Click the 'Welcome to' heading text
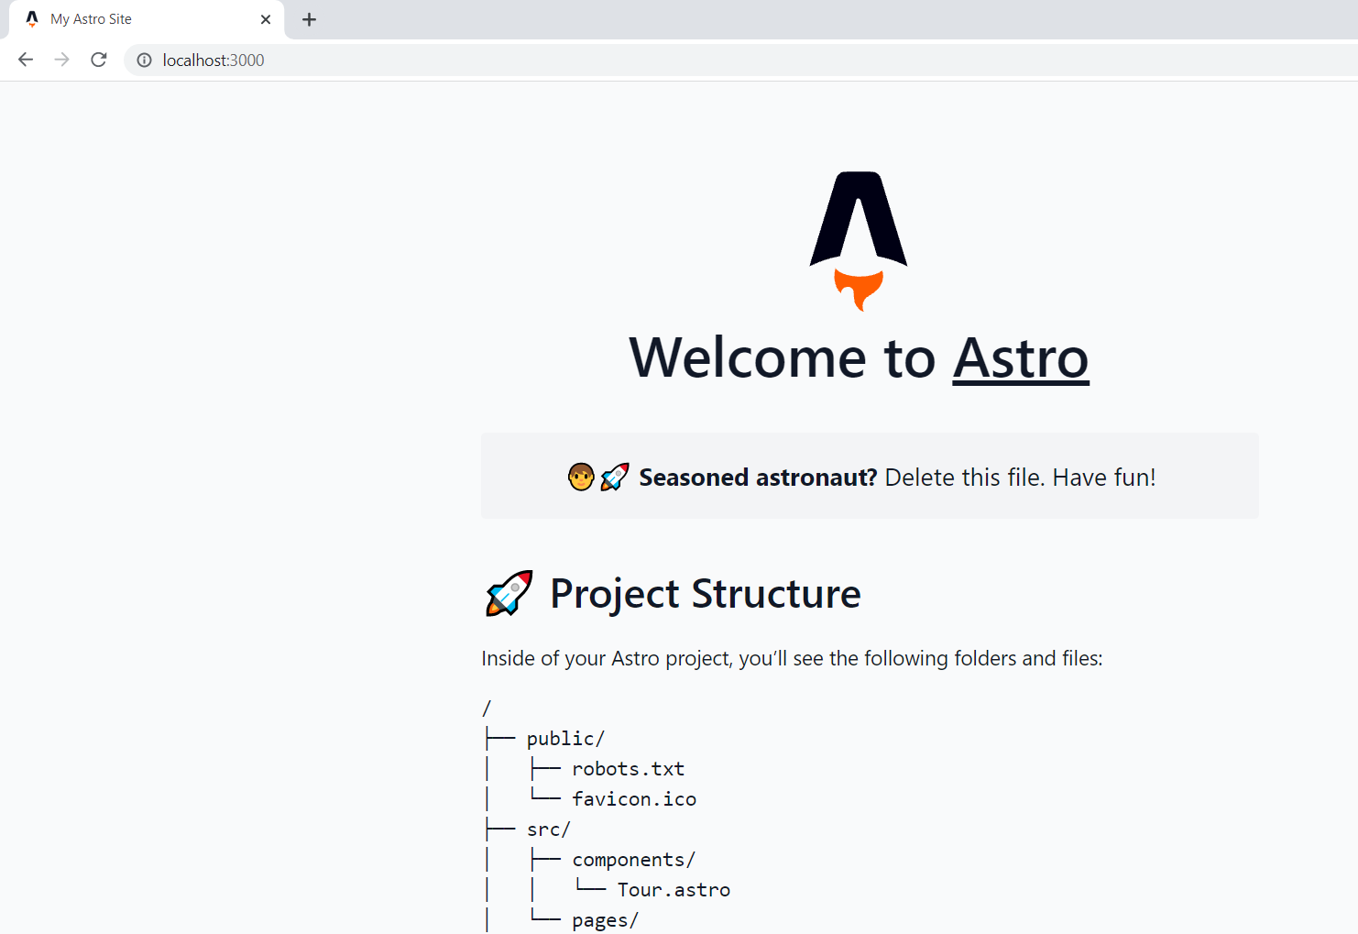The image size is (1358, 934). [782, 357]
